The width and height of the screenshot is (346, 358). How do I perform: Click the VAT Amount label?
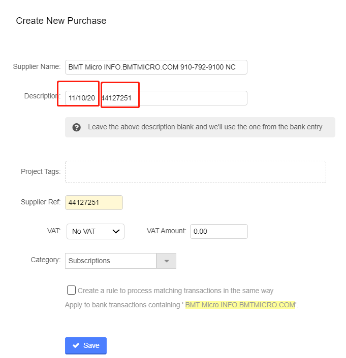tap(166, 231)
